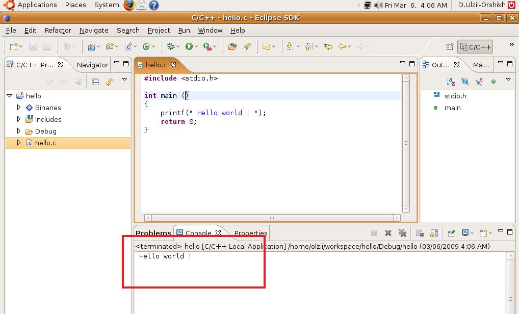Maximize the Console view panel
This screenshot has width=519, height=314.
pos(510,231)
